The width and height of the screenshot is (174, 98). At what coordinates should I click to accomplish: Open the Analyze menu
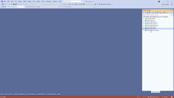[38, 1]
